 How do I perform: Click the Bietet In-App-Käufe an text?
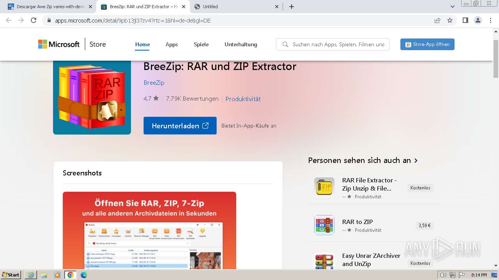[249, 126]
